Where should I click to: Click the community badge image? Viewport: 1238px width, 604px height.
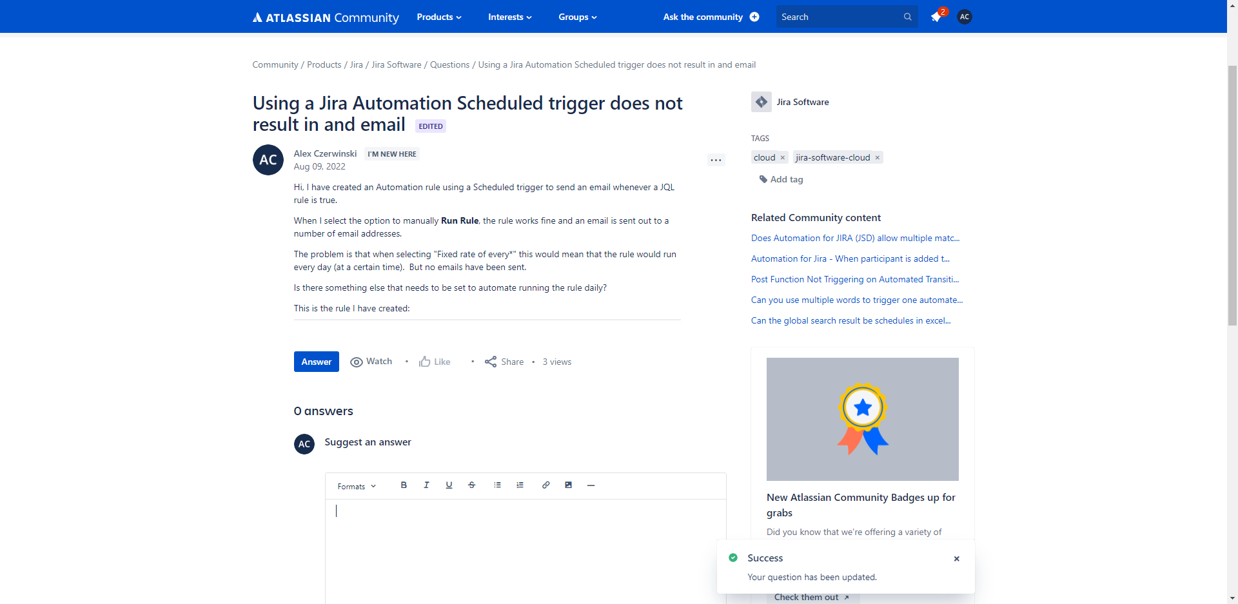(x=863, y=419)
